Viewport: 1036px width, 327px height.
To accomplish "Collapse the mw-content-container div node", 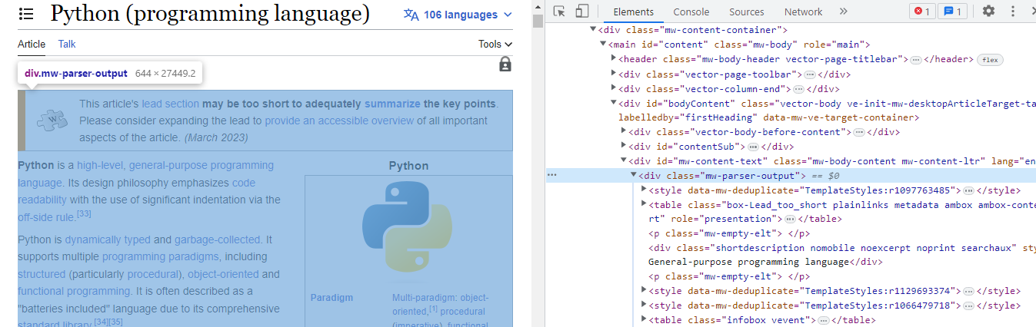I will click(593, 30).
